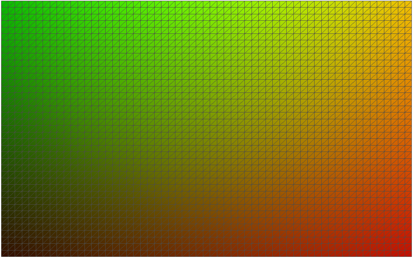The image size is (413, 258).
Task: Click the top-right yellow corner cell
Action: point(408,4)
